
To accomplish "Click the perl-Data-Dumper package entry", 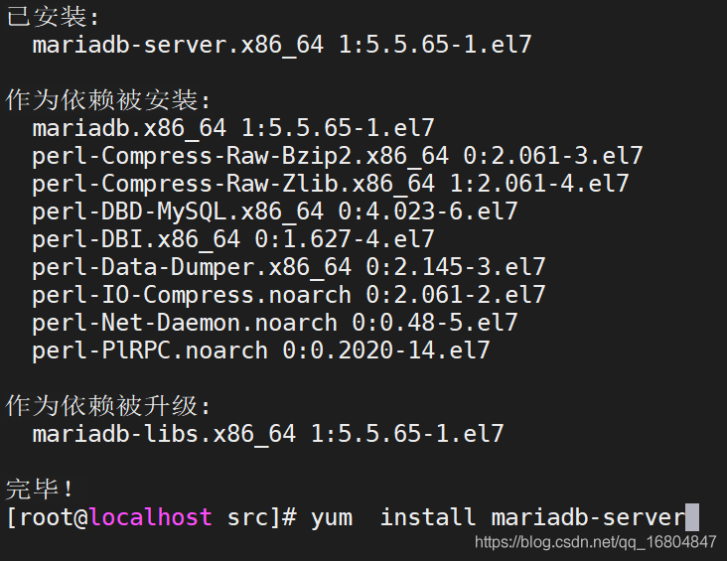I will tap(288, 267).
